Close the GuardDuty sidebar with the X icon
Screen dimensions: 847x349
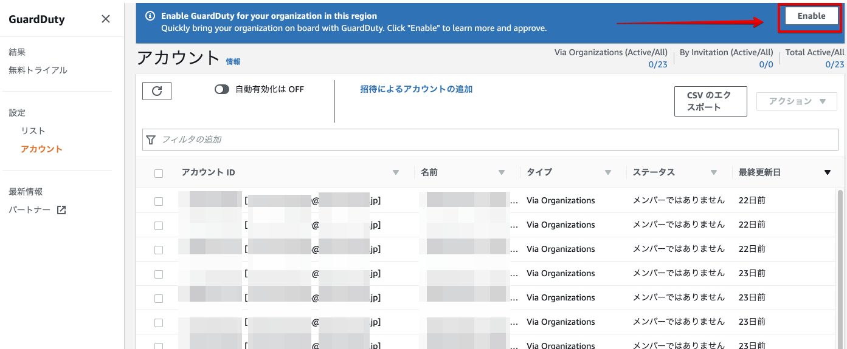click(106, 19)
